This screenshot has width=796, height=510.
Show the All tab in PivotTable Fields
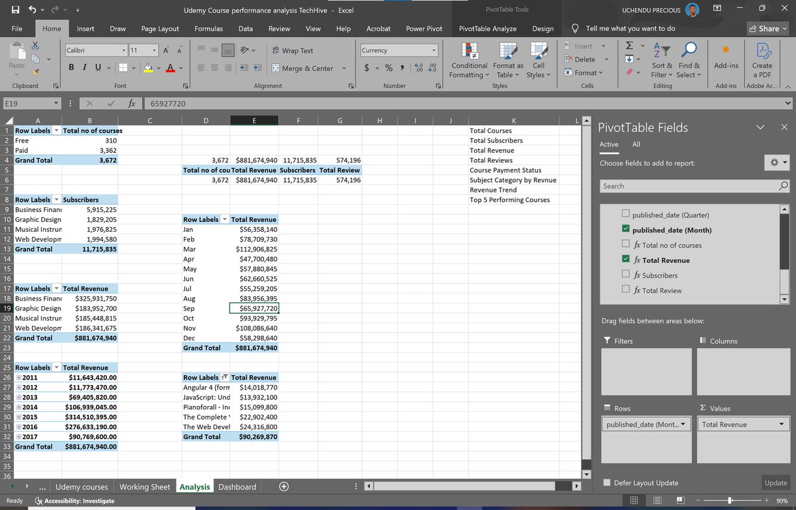[x=636, y=144]
